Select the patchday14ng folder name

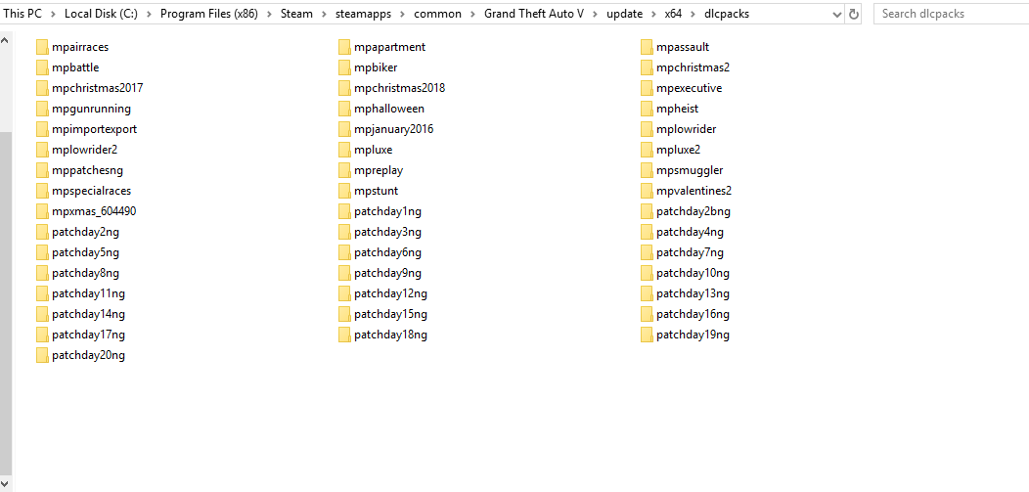pyautogui.click(x=89, y=314)
